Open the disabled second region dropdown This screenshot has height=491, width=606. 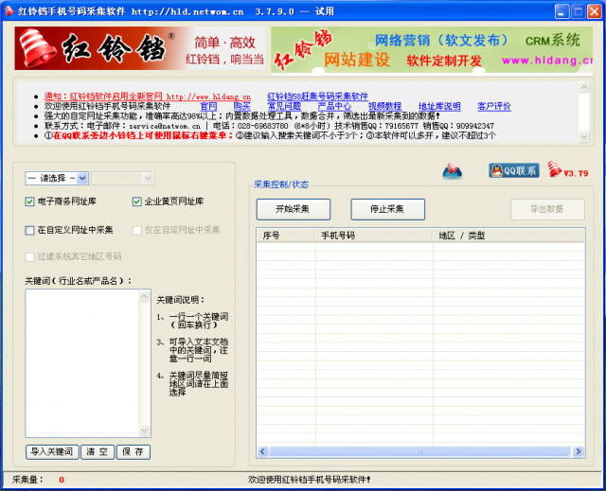point(123,179)
